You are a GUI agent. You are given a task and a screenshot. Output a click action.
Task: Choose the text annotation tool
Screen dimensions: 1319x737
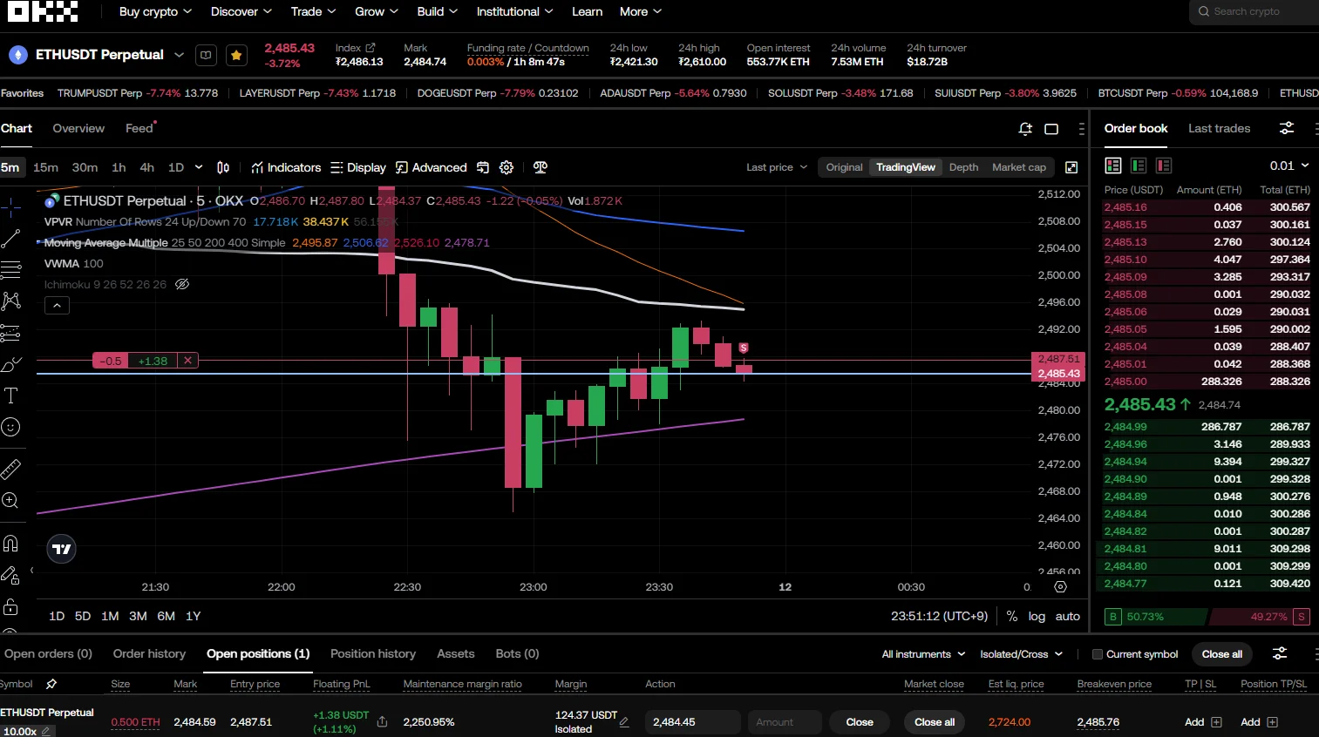pyautogui.click(x=10, y=396)
